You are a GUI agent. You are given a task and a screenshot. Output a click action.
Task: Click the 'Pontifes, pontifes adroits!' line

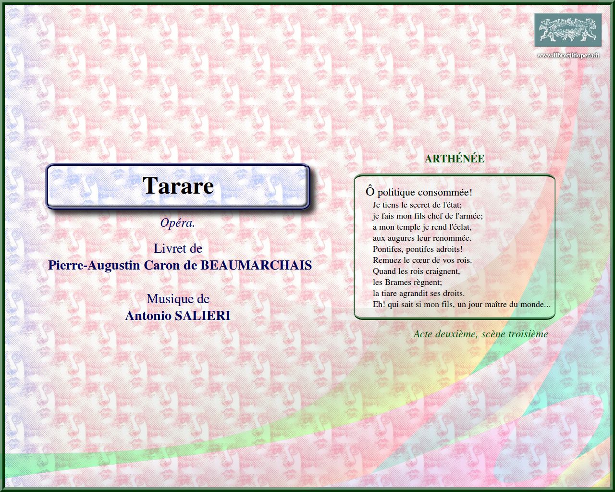tap(418, 249)
